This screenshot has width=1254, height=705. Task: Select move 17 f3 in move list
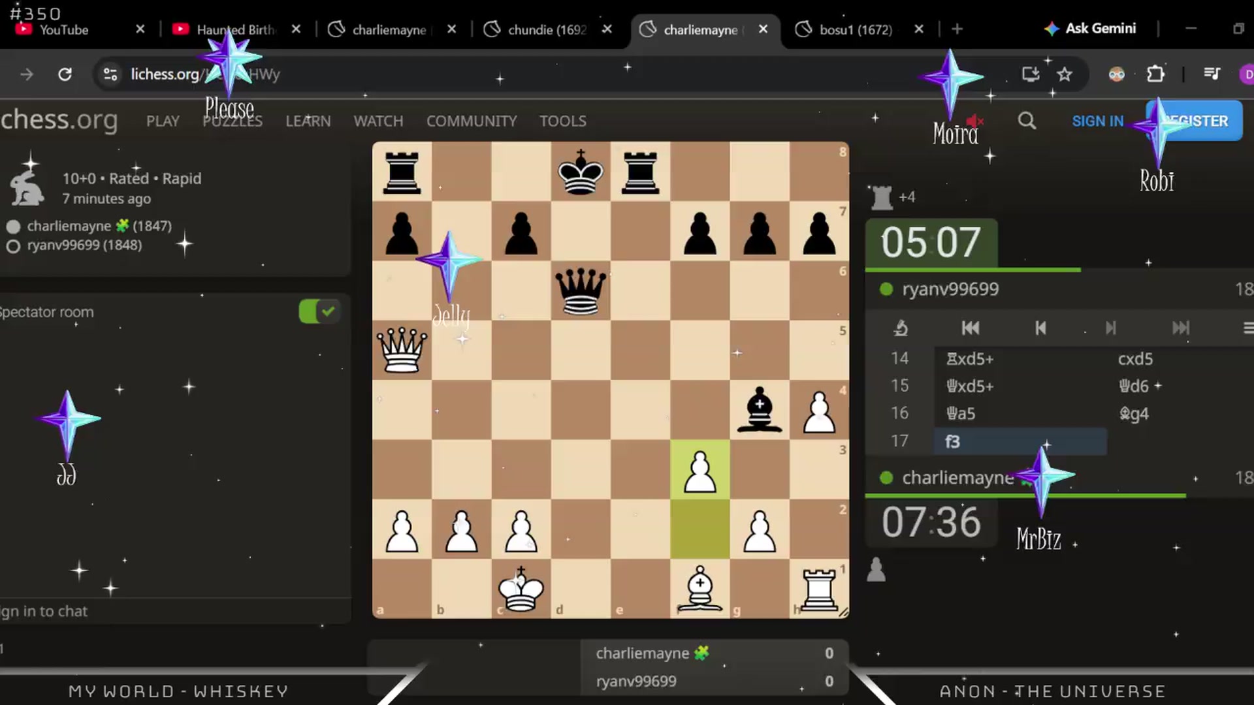coord(1021,442)
